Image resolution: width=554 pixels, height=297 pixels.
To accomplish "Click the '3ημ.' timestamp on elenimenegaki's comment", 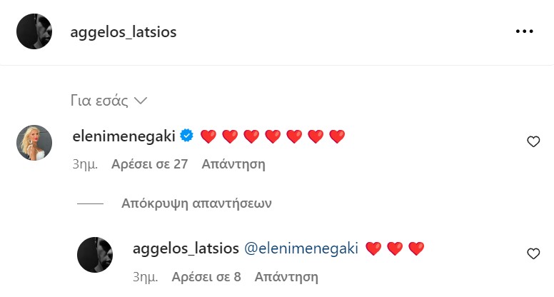I will 87,164.
